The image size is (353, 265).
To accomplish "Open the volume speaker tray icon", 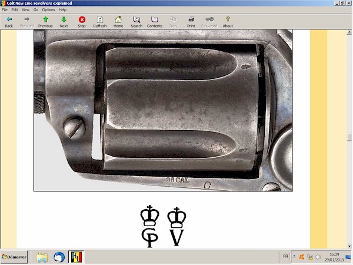I will click(x=318, y=257).
